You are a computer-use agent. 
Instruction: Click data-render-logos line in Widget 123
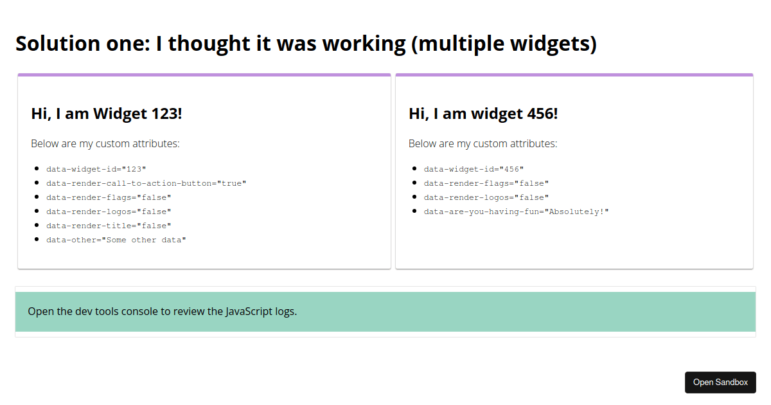(109, 212)
